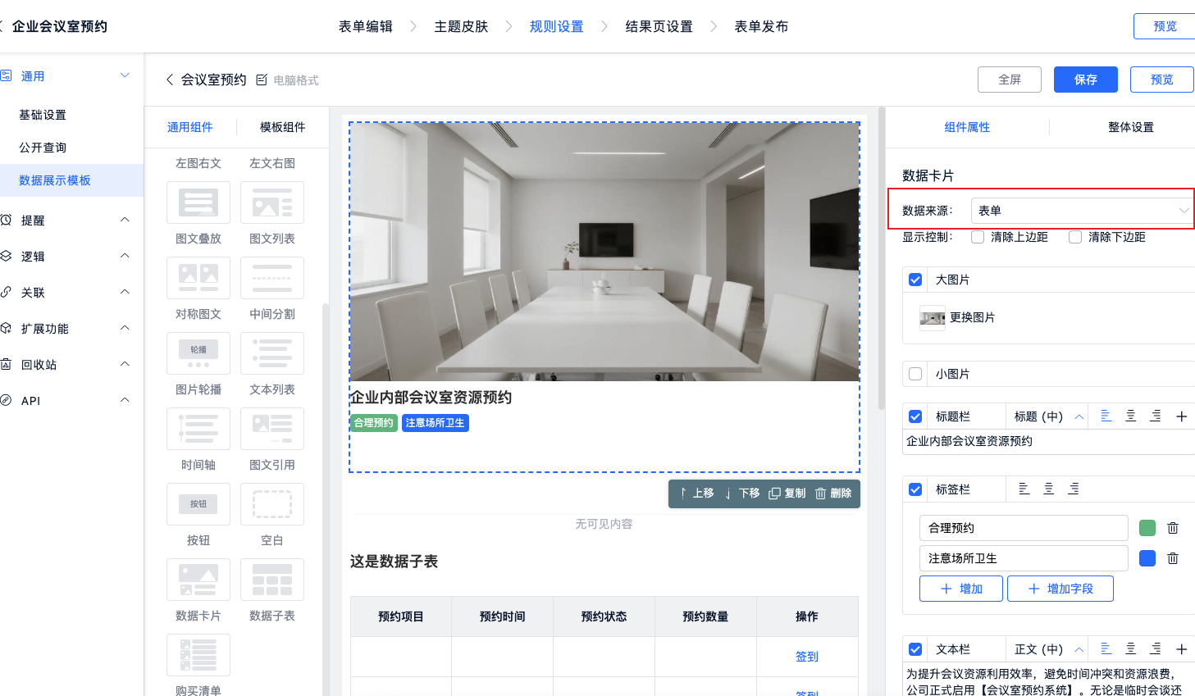Viewport: 1195px width, 696px height.
Task: Center-align the 标签栏 tags
Action: (1048, 489)
